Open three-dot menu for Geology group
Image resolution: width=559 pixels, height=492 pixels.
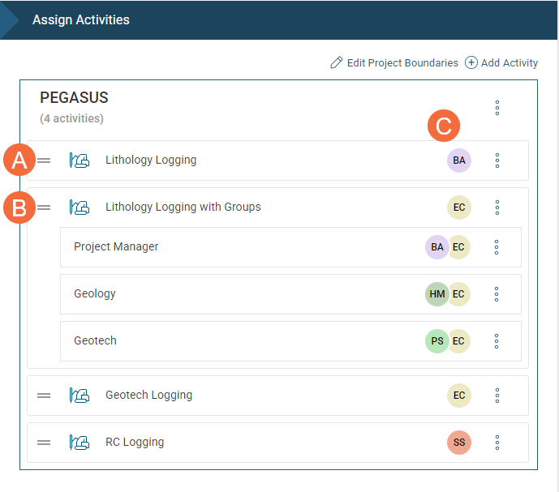coord(497,294)
